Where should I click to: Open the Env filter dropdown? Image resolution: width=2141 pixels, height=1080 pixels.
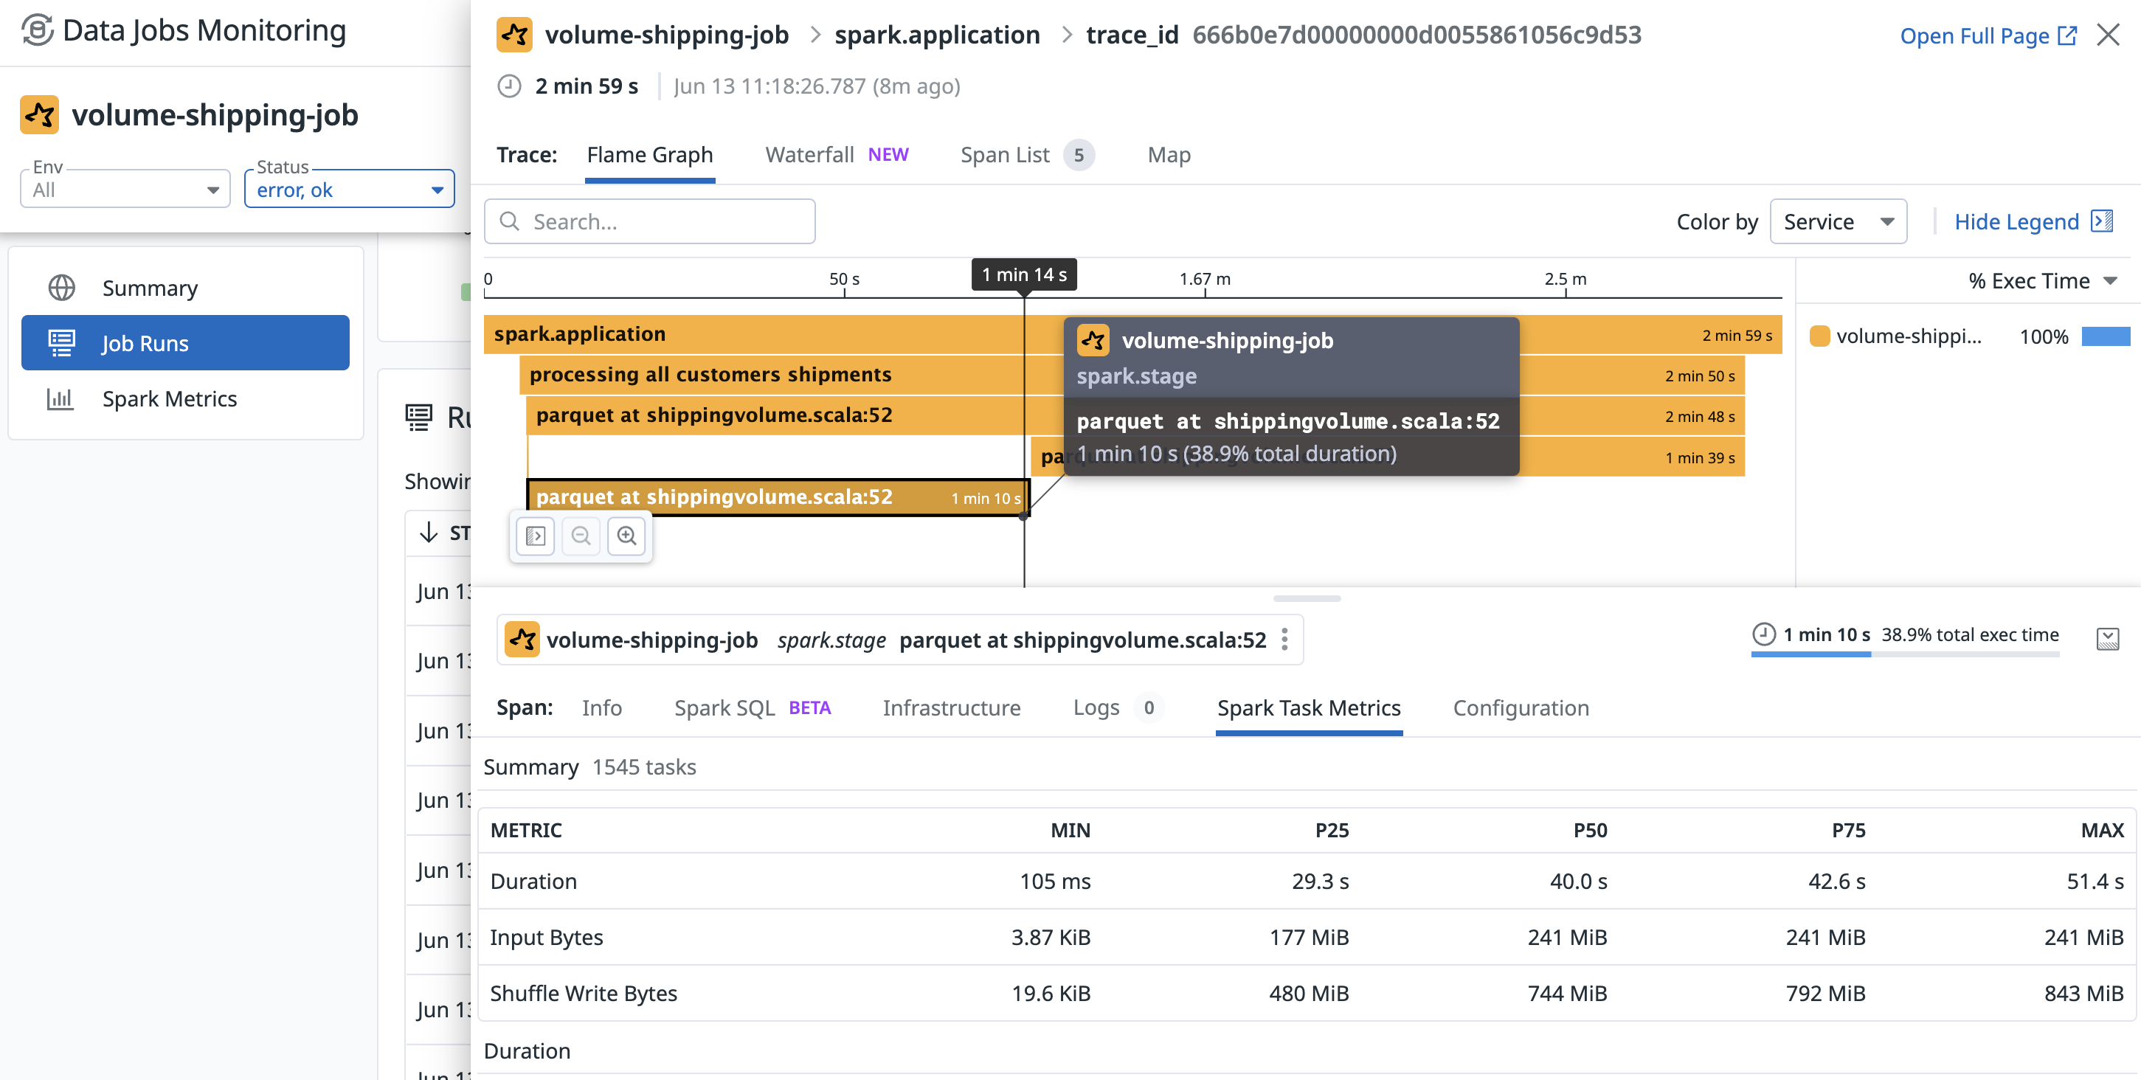coord(125,190)
